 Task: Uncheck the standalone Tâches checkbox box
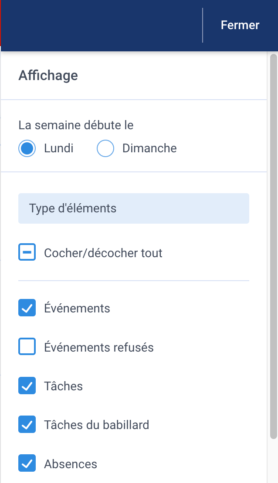(27, 386)
